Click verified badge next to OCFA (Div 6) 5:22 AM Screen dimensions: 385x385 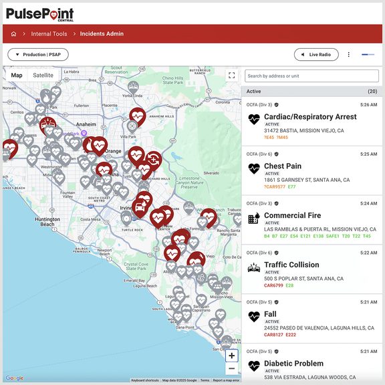click(x=277, y=253)
